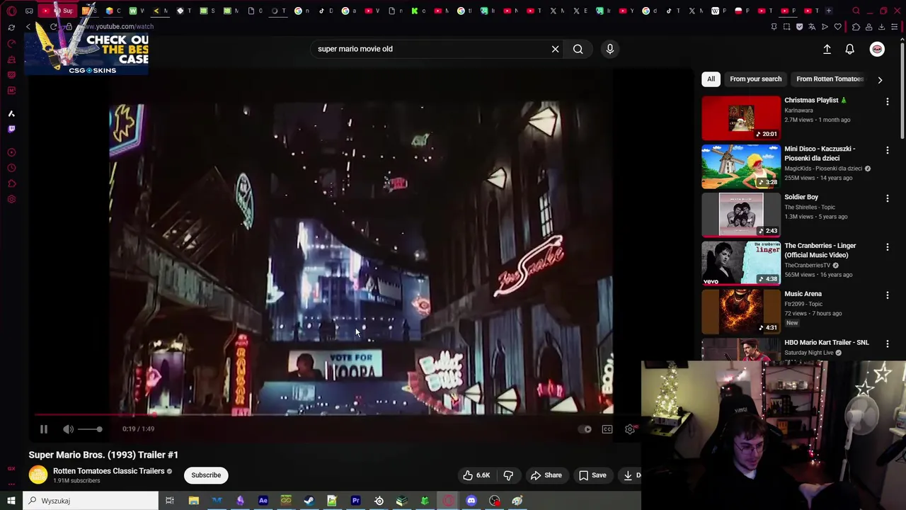Open the YouTube create upload icon
The width and height of the screenshot is (906, 510).
coord(827,49)
